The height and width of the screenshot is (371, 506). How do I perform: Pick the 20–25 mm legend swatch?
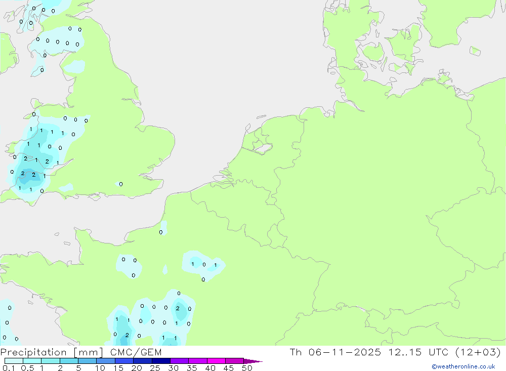(x=143, y=361)
